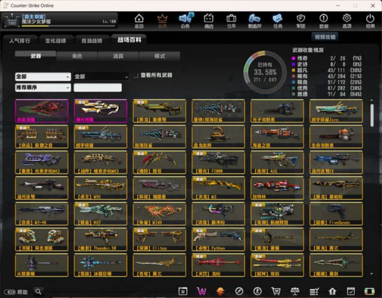Open the 仓库 warehouse briefcase icon

(231, 20)
